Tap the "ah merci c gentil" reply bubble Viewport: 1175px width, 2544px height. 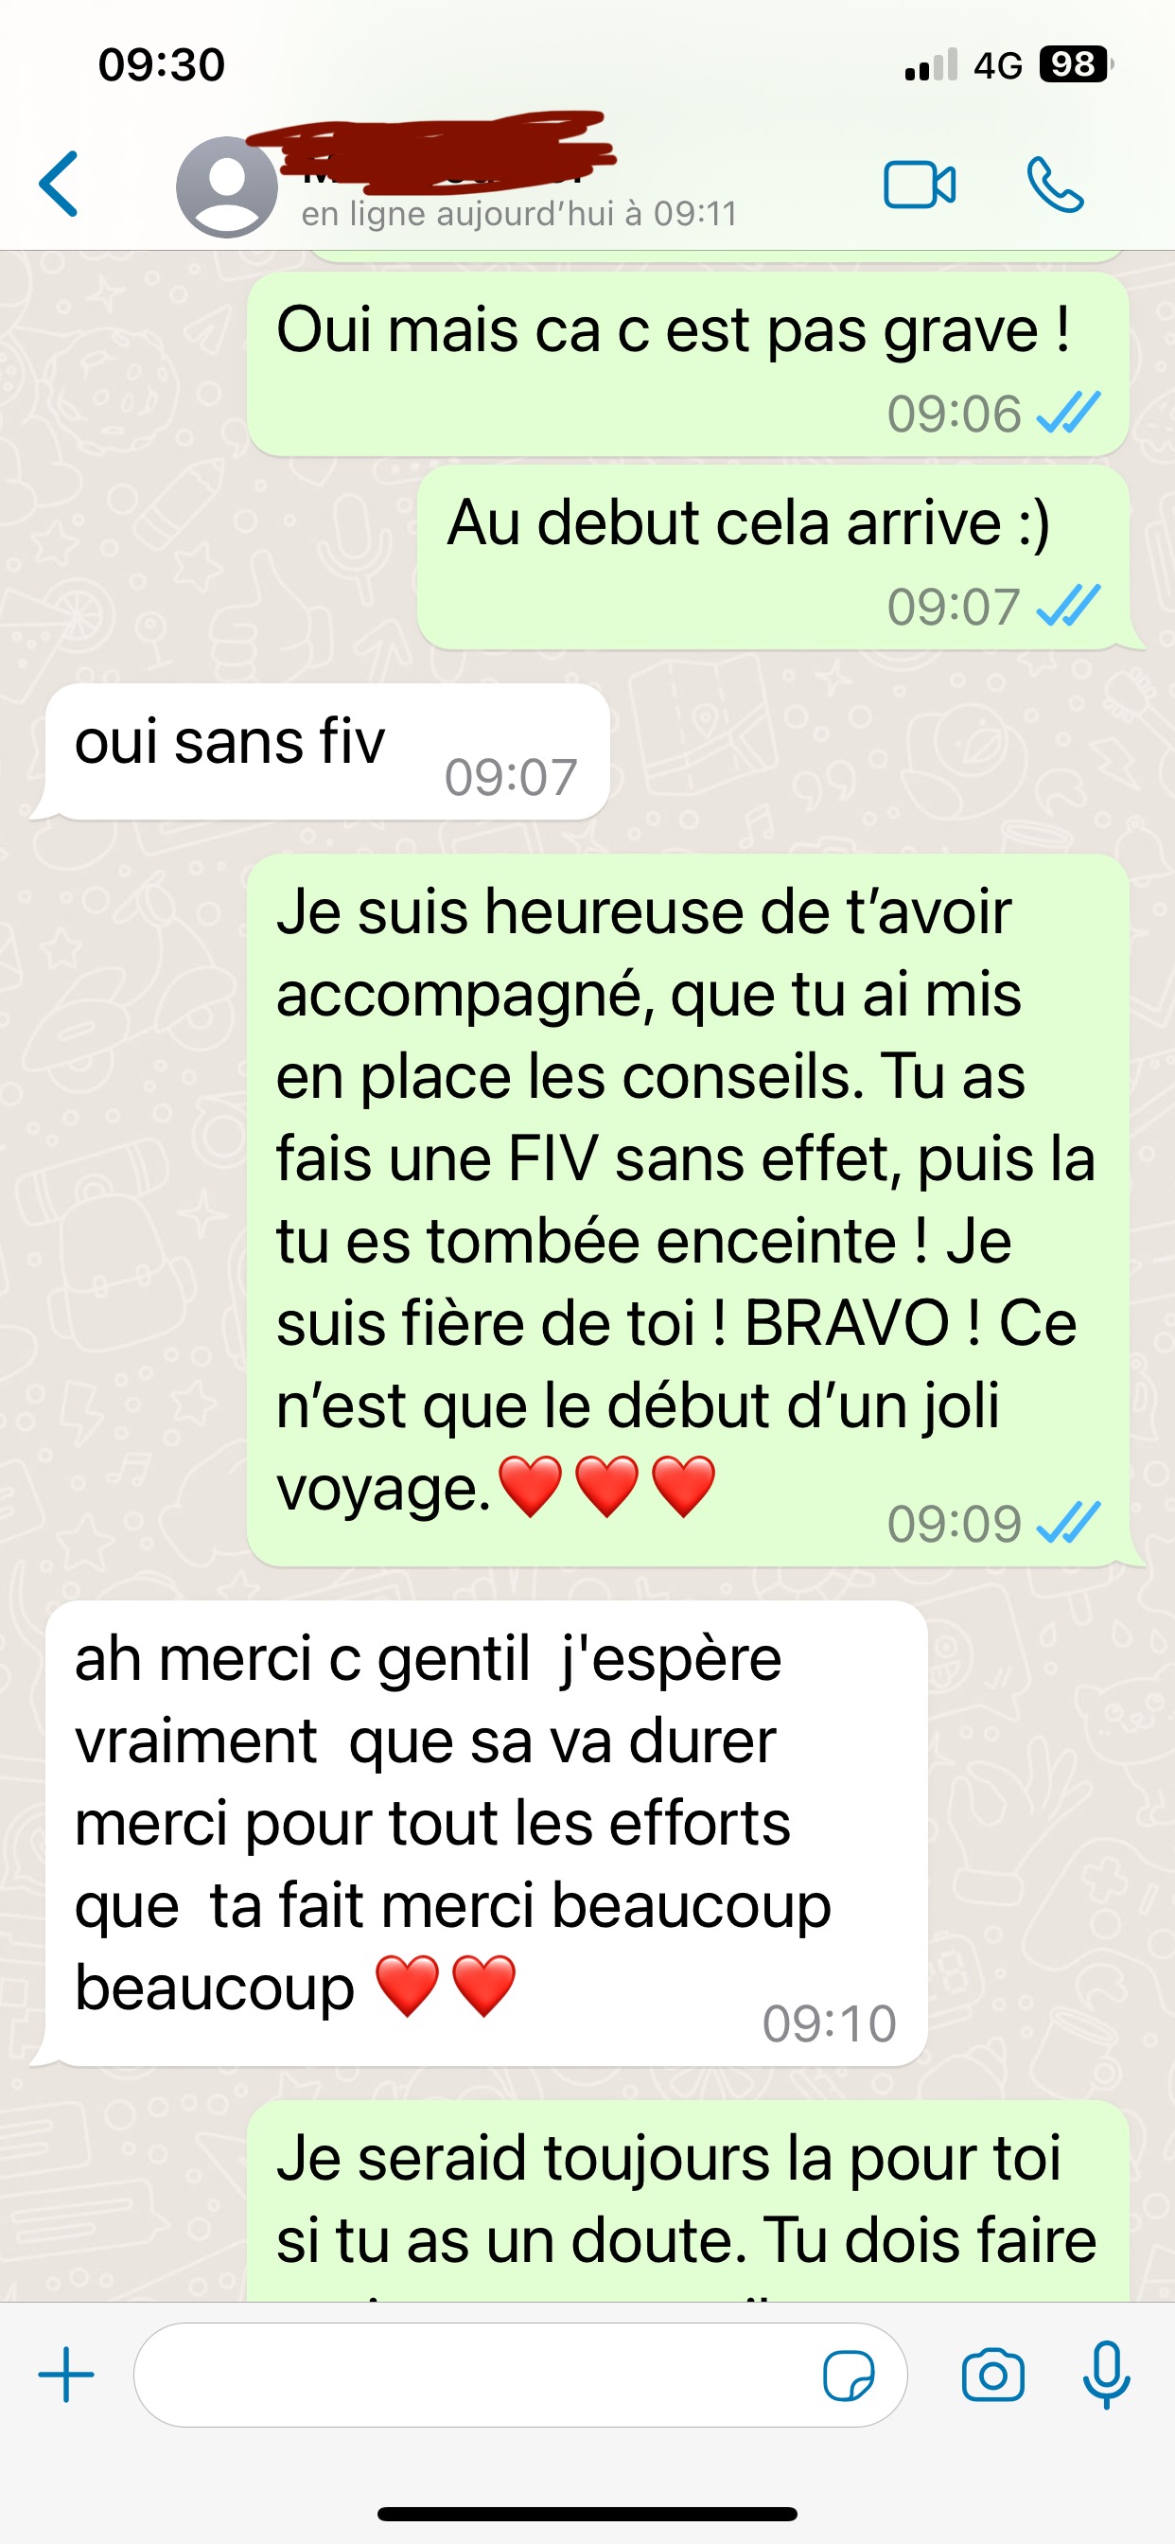coord(487,1833)
